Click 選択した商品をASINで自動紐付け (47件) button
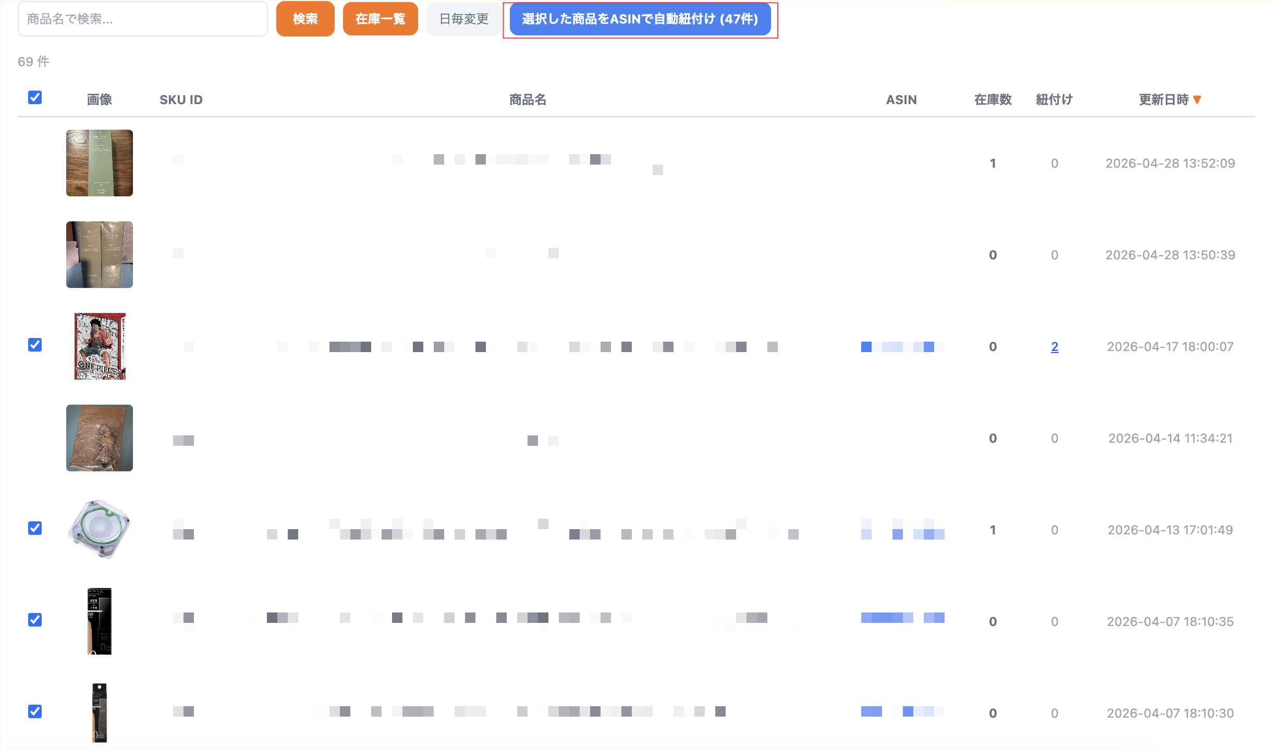1272x751 pixels. pos(640,19)
